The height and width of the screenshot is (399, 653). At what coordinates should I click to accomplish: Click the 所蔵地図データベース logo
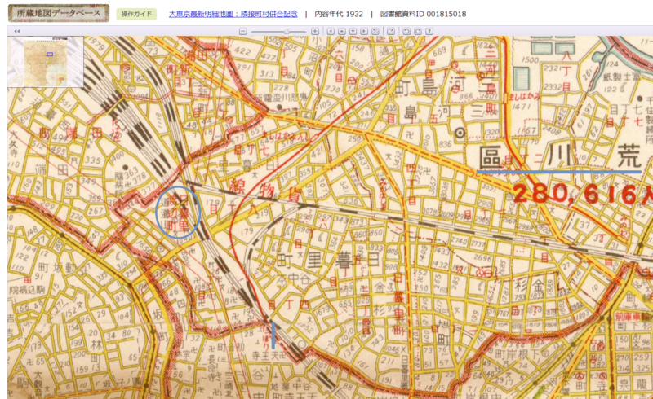tap(59, 13)
